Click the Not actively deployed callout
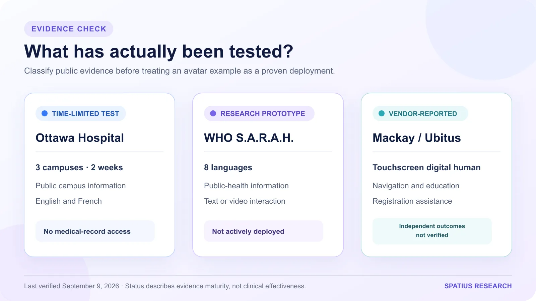Screen dimensions: 536x301 pos(264,231)
